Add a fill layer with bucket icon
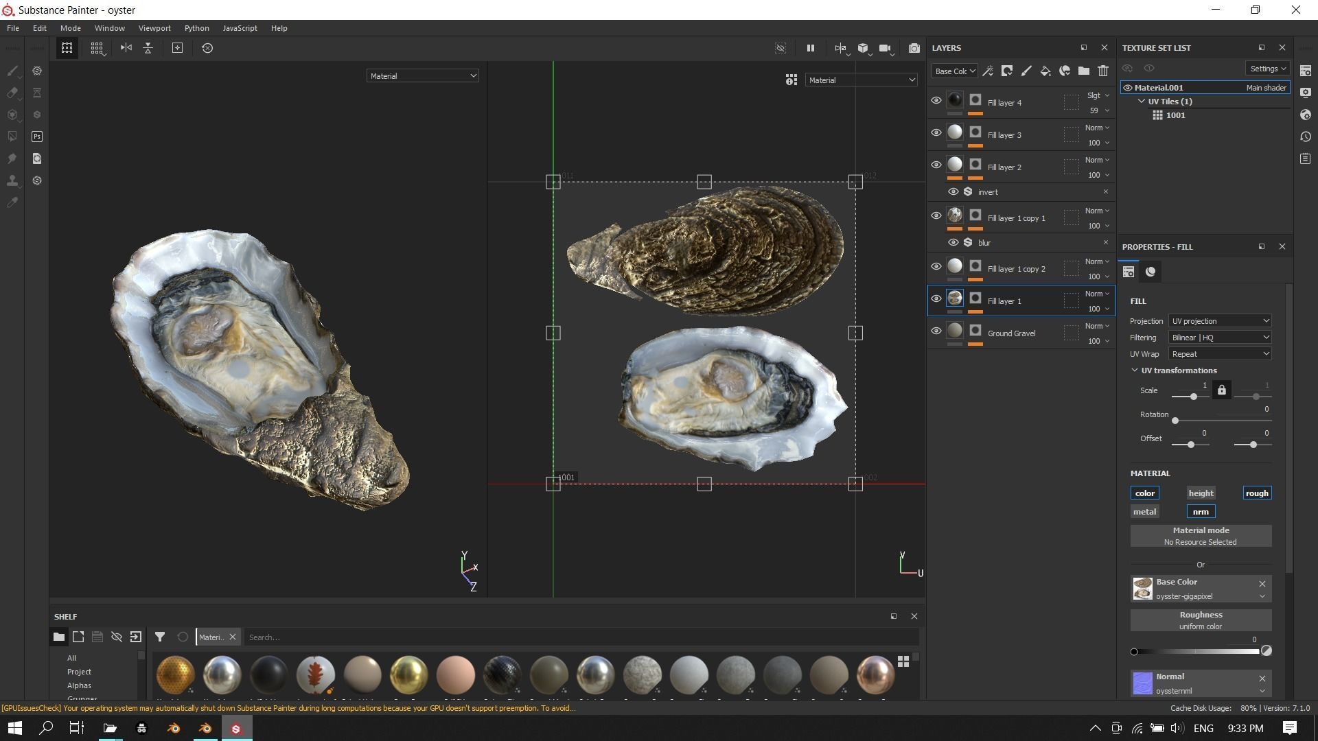This screenshot has width=1318, height=741. tap(1045, 71)
